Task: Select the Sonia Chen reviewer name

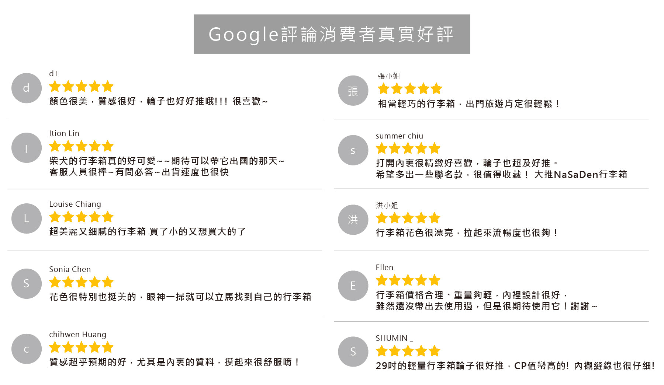Action: coord(70,269)
